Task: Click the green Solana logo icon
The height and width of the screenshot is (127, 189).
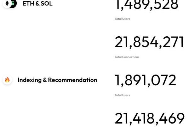Action: (13, 3)
